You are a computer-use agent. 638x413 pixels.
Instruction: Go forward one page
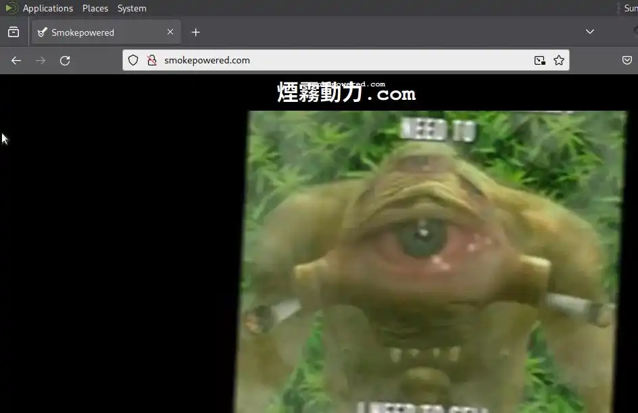[x=41, y=61]
